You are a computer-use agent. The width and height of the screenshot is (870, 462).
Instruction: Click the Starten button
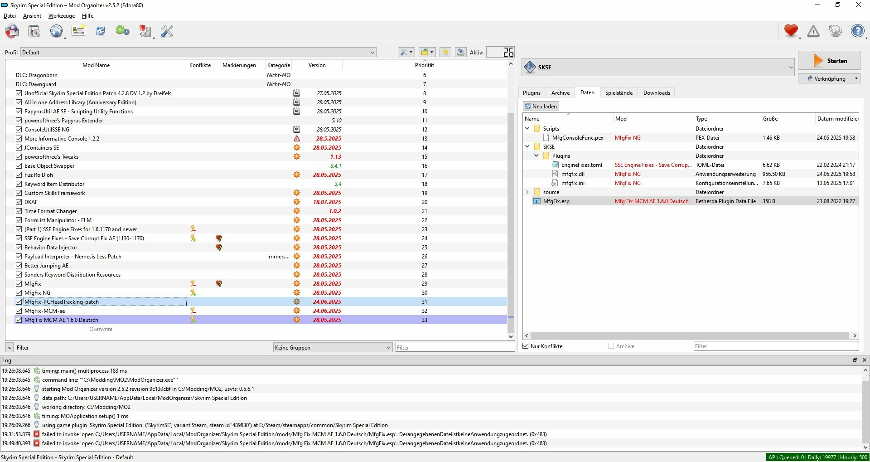[x=829, y=61]
